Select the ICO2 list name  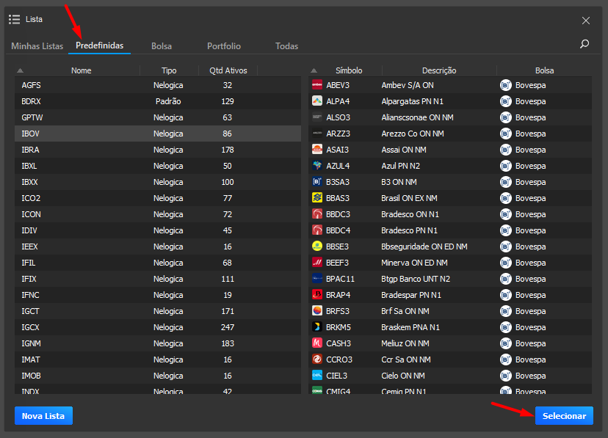pos(31,198)
